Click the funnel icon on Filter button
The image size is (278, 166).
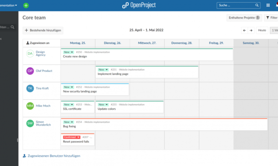tap(268, 18)
